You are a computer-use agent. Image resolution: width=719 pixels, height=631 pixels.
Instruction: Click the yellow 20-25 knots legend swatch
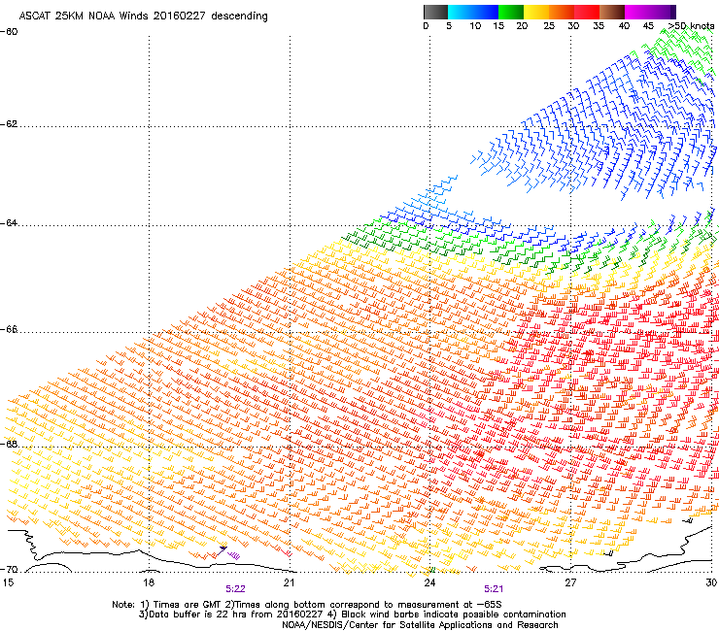536,12
